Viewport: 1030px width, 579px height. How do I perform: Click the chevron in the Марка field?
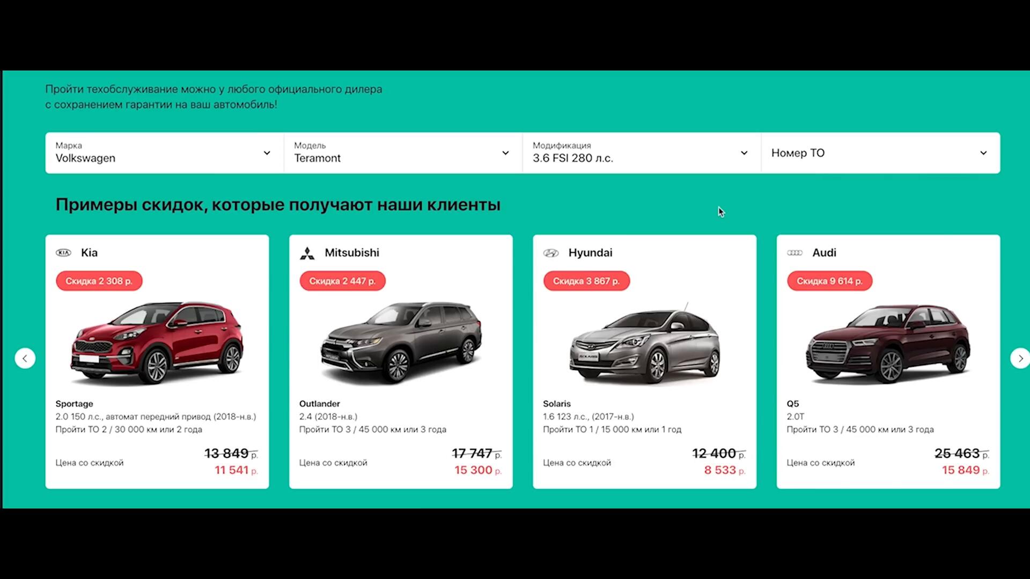tap(267, 153)
